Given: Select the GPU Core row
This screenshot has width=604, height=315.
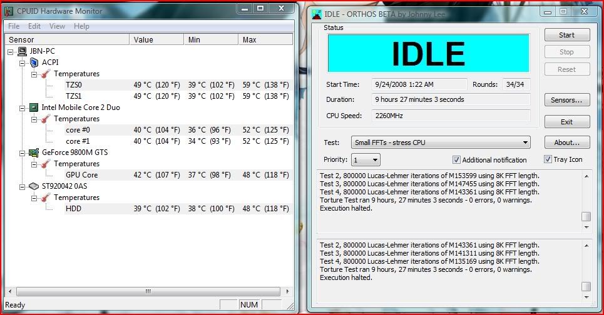Looking at the screenshot, I should click(x=178, y=175).
